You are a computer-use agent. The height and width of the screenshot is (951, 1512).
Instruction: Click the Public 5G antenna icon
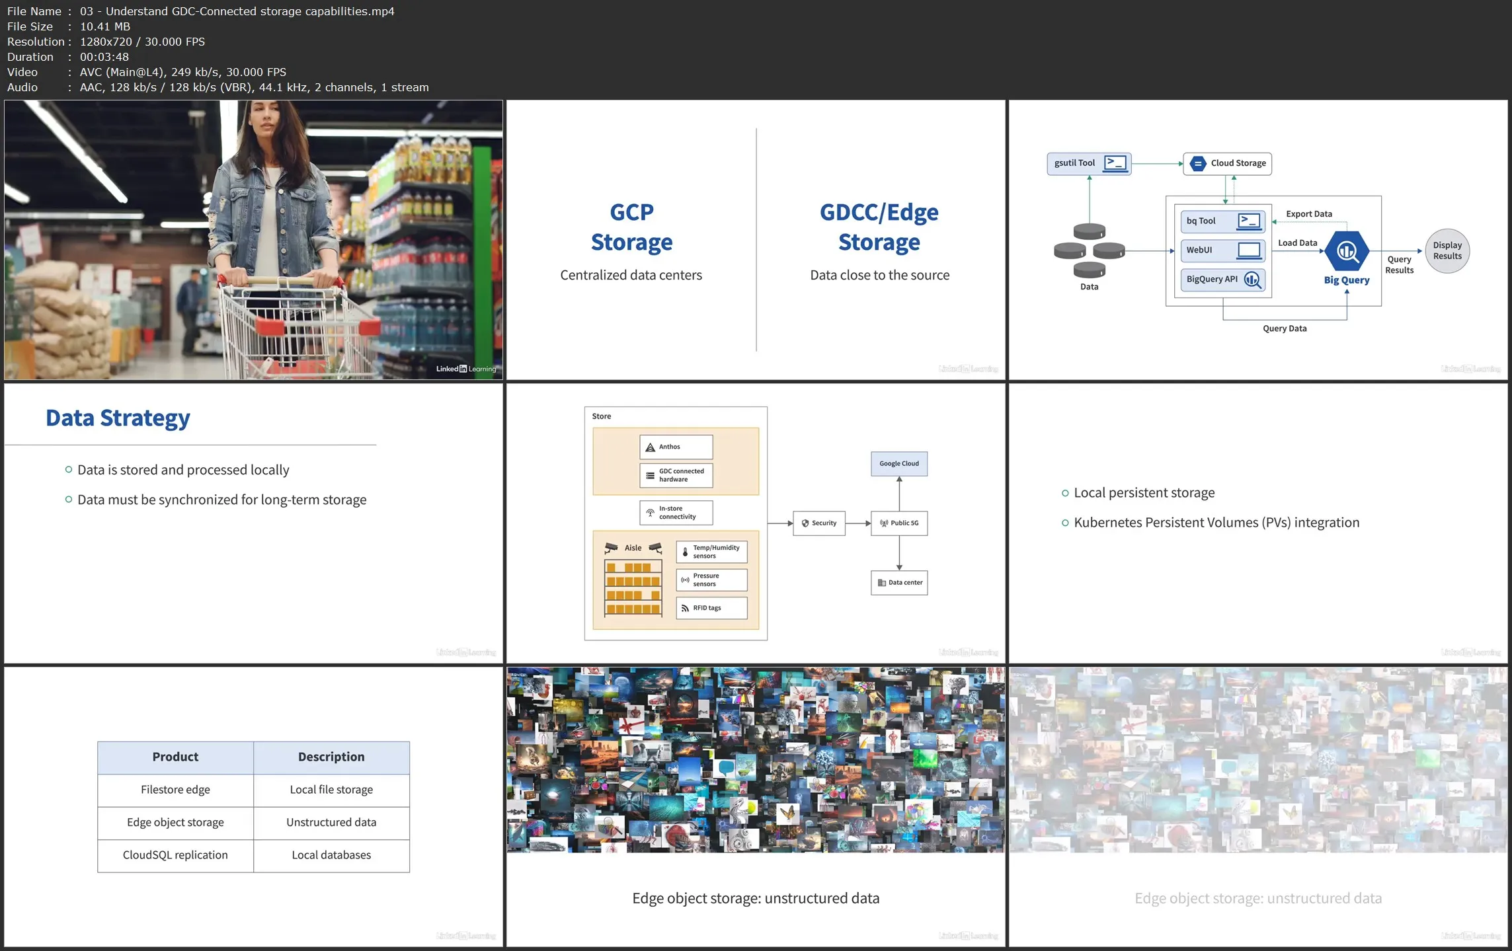(x=884, y=523)
